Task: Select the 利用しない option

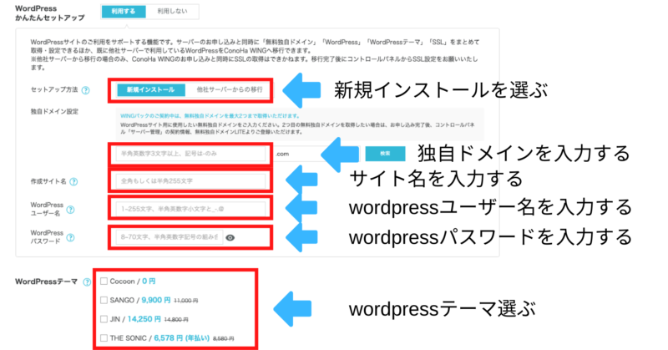Action: click(172, 12)
